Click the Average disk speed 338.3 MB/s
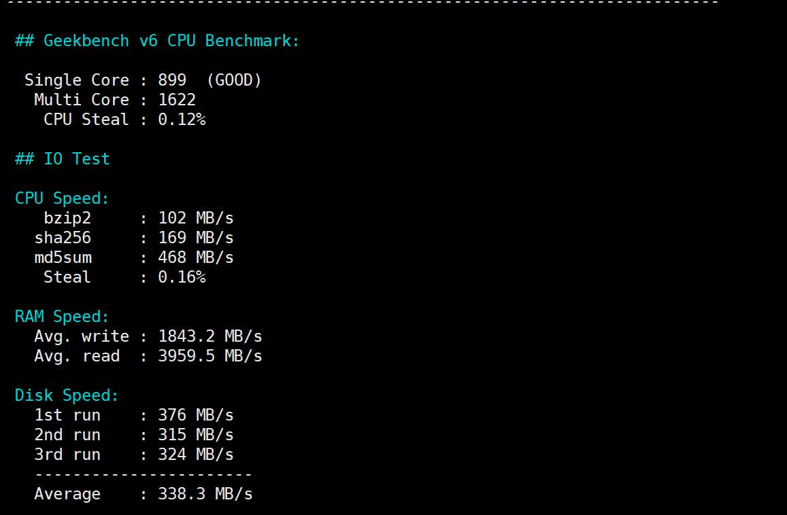 point(205,494)
